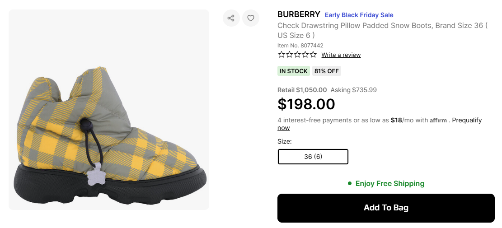Open the BURBERRY brand link

299,14
